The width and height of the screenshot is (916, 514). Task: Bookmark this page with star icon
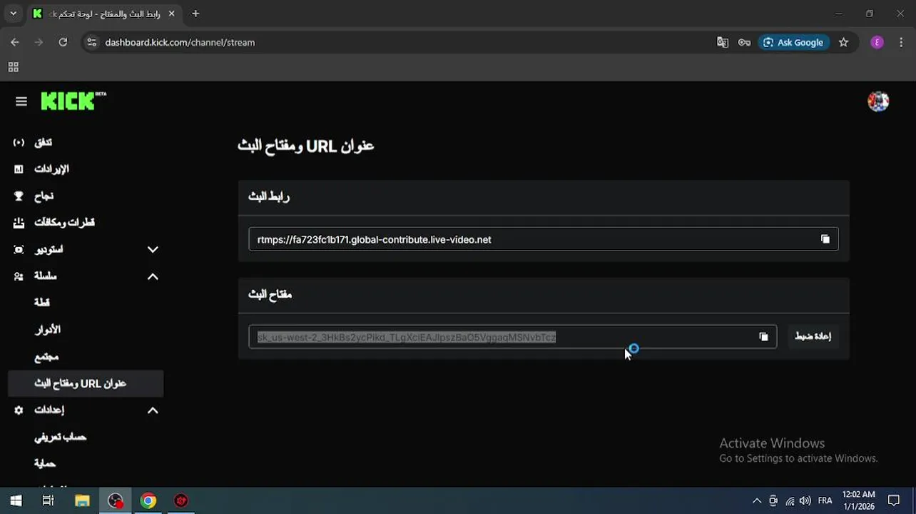tap(844, 42)
